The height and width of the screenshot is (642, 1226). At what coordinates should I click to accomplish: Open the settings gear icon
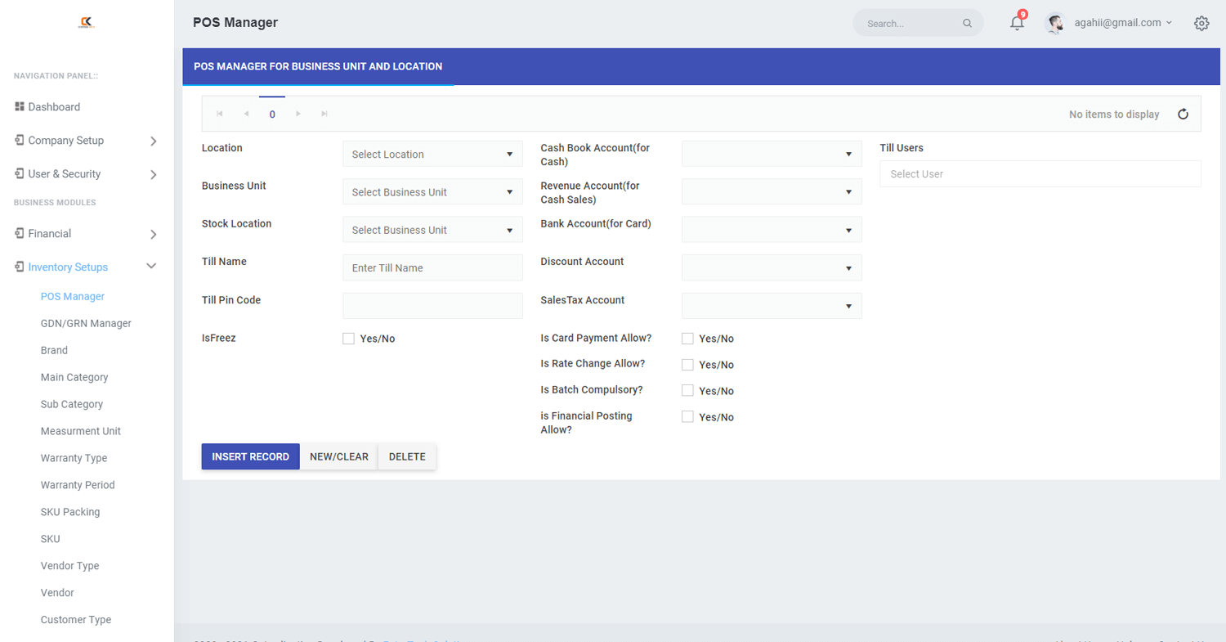[x=1201, y=23]
